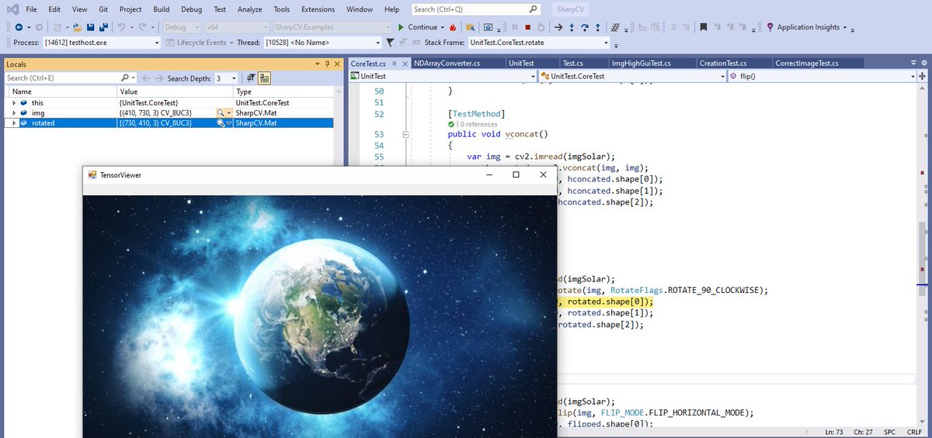This screenshot has width=932, height=438.
Task: Open the Continue button dropdown arrow
Action: point(443,27)
